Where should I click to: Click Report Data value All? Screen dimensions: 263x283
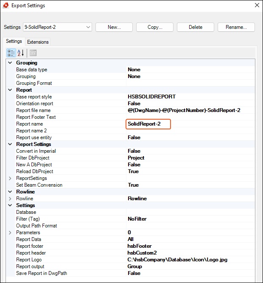pyautogui.click(x=131, y=239)
